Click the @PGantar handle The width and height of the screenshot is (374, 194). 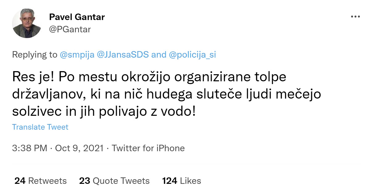click(70, 29)
